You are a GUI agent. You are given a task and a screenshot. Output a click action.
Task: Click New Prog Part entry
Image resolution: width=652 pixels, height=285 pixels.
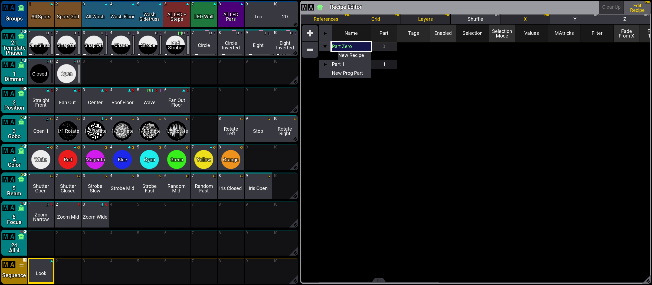347,73
